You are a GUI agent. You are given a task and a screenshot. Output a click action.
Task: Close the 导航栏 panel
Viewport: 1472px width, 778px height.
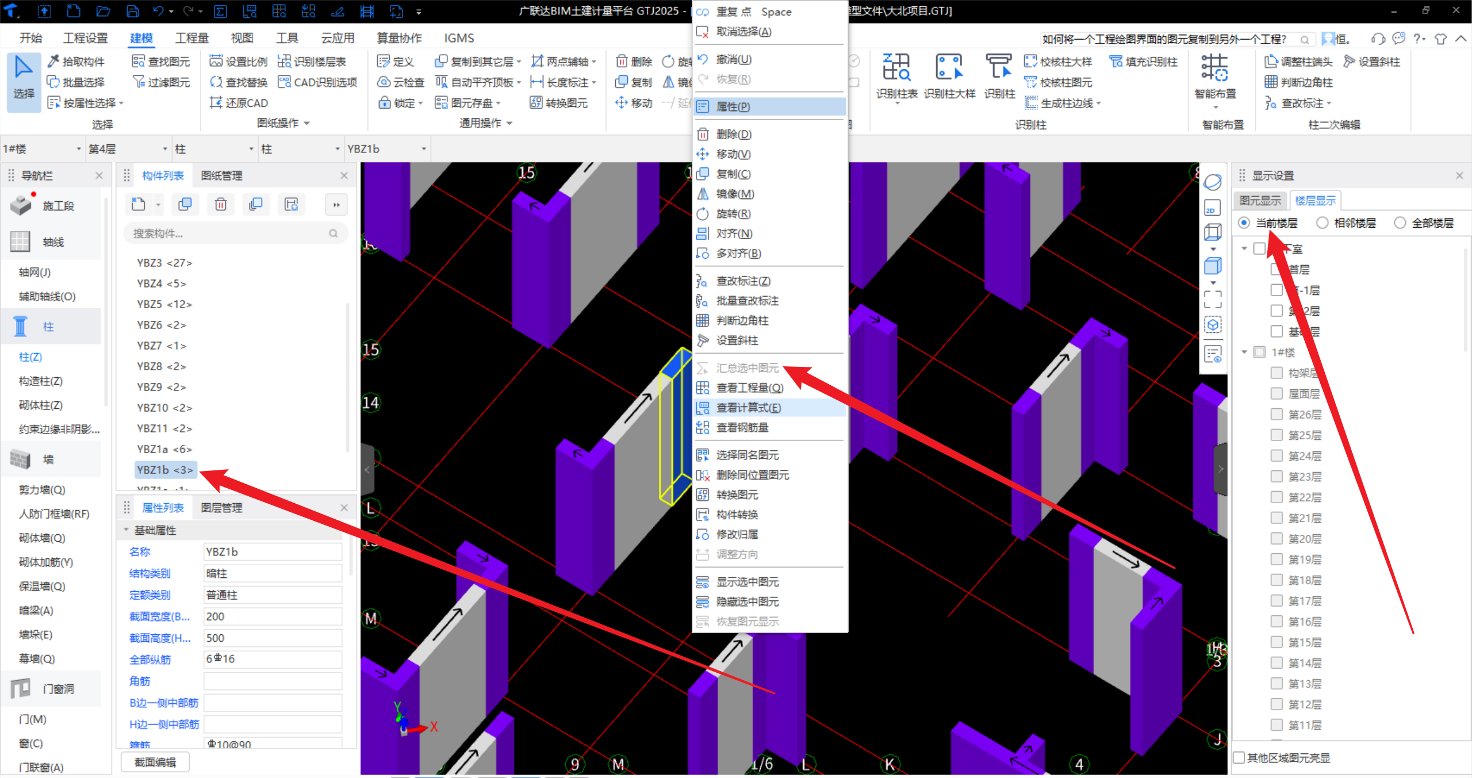pos(99,175)
